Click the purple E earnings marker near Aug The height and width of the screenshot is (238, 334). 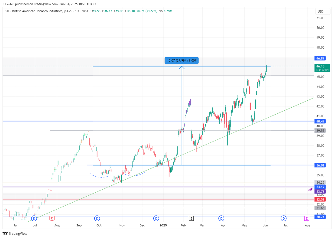307,218
